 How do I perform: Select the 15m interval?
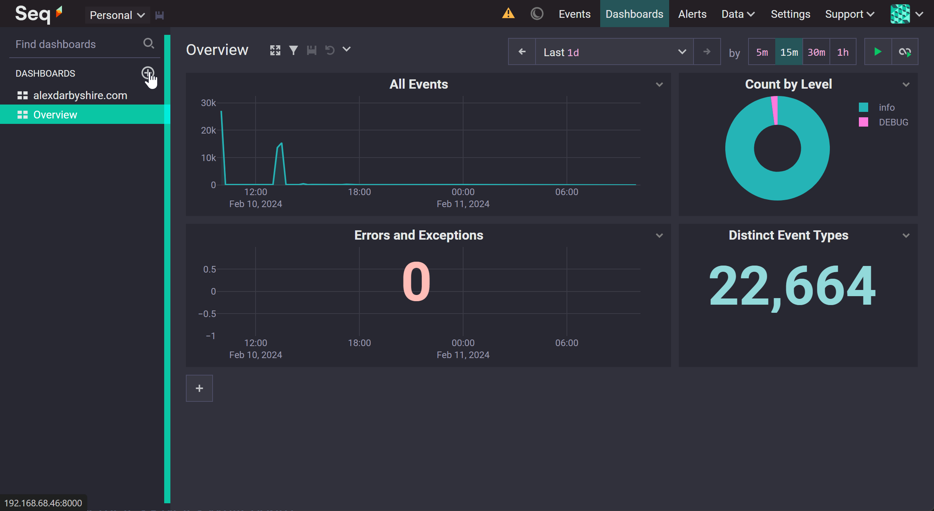pyautogui.click(x=789, y=52)
